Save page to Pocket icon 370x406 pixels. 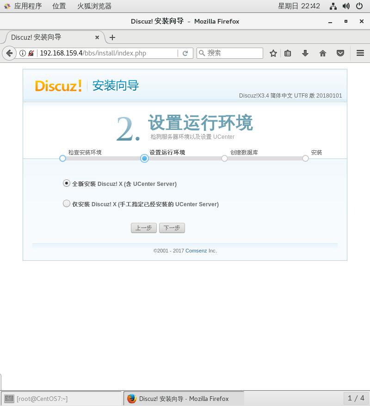click(x=340, y=53)
